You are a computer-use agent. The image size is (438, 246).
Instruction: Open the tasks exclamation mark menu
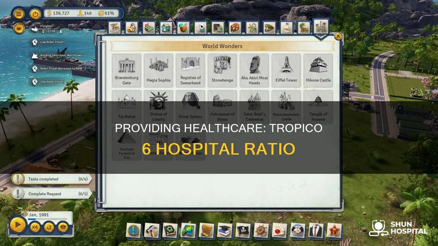(x=133, y=231)
